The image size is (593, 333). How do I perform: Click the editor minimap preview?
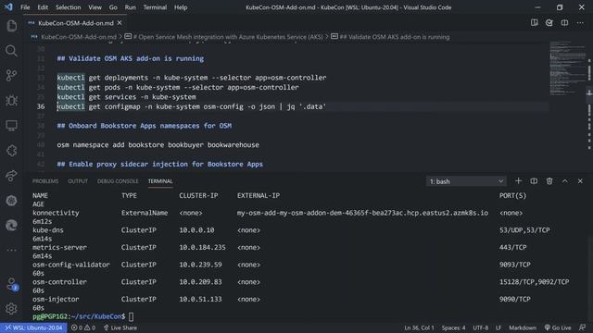[567, 68]
